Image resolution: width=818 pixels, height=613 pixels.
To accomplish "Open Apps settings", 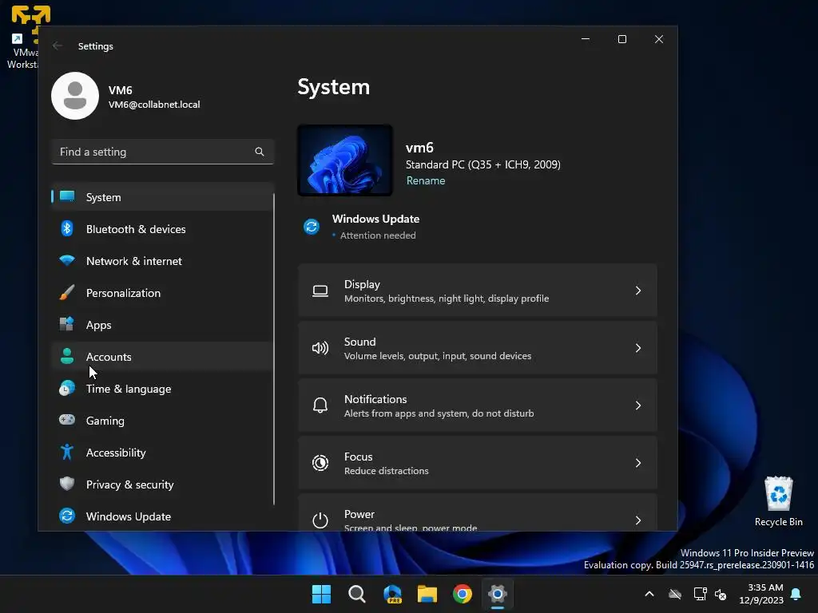I will click(x=162, y=325).
